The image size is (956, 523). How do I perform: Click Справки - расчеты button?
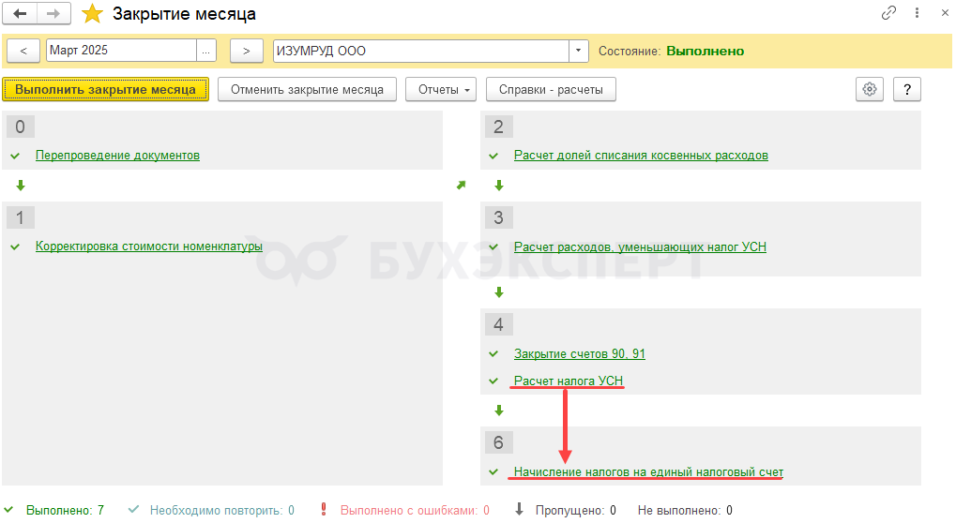[551, 89]
